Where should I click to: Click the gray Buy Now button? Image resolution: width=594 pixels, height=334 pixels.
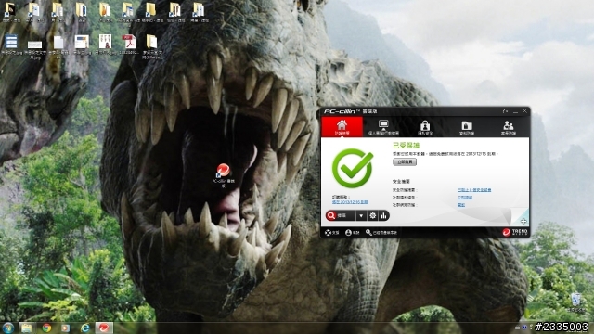pyautogui.click(x=405, y=162)
